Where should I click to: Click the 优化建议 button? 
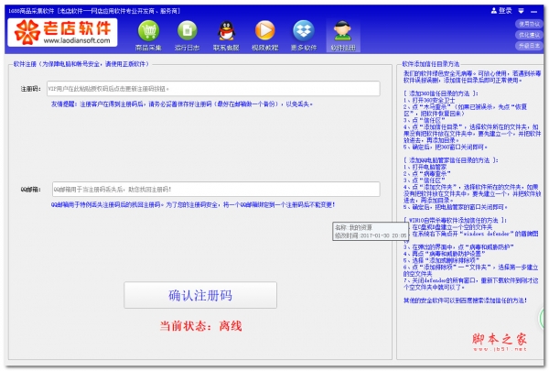pyautogui.click(x=529, y=35)
